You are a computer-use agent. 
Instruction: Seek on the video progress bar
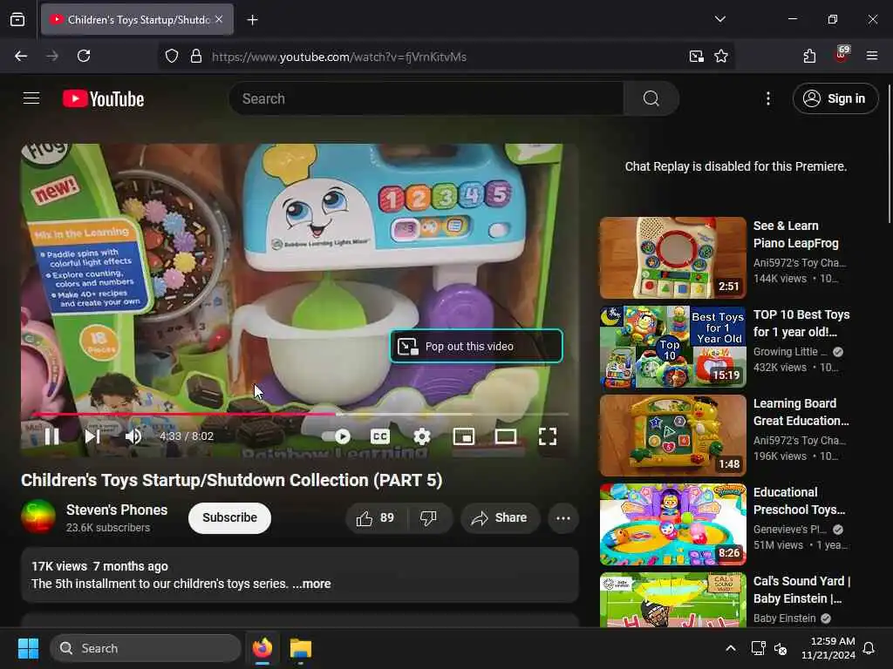(x=300, y=414)
